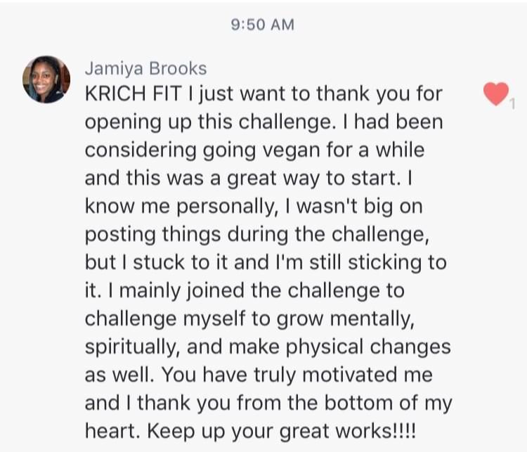The image size is (527, 452).
Task: Click the 9:50 AM timestamp
Action: pyautogui.click(x=263, y=25)
